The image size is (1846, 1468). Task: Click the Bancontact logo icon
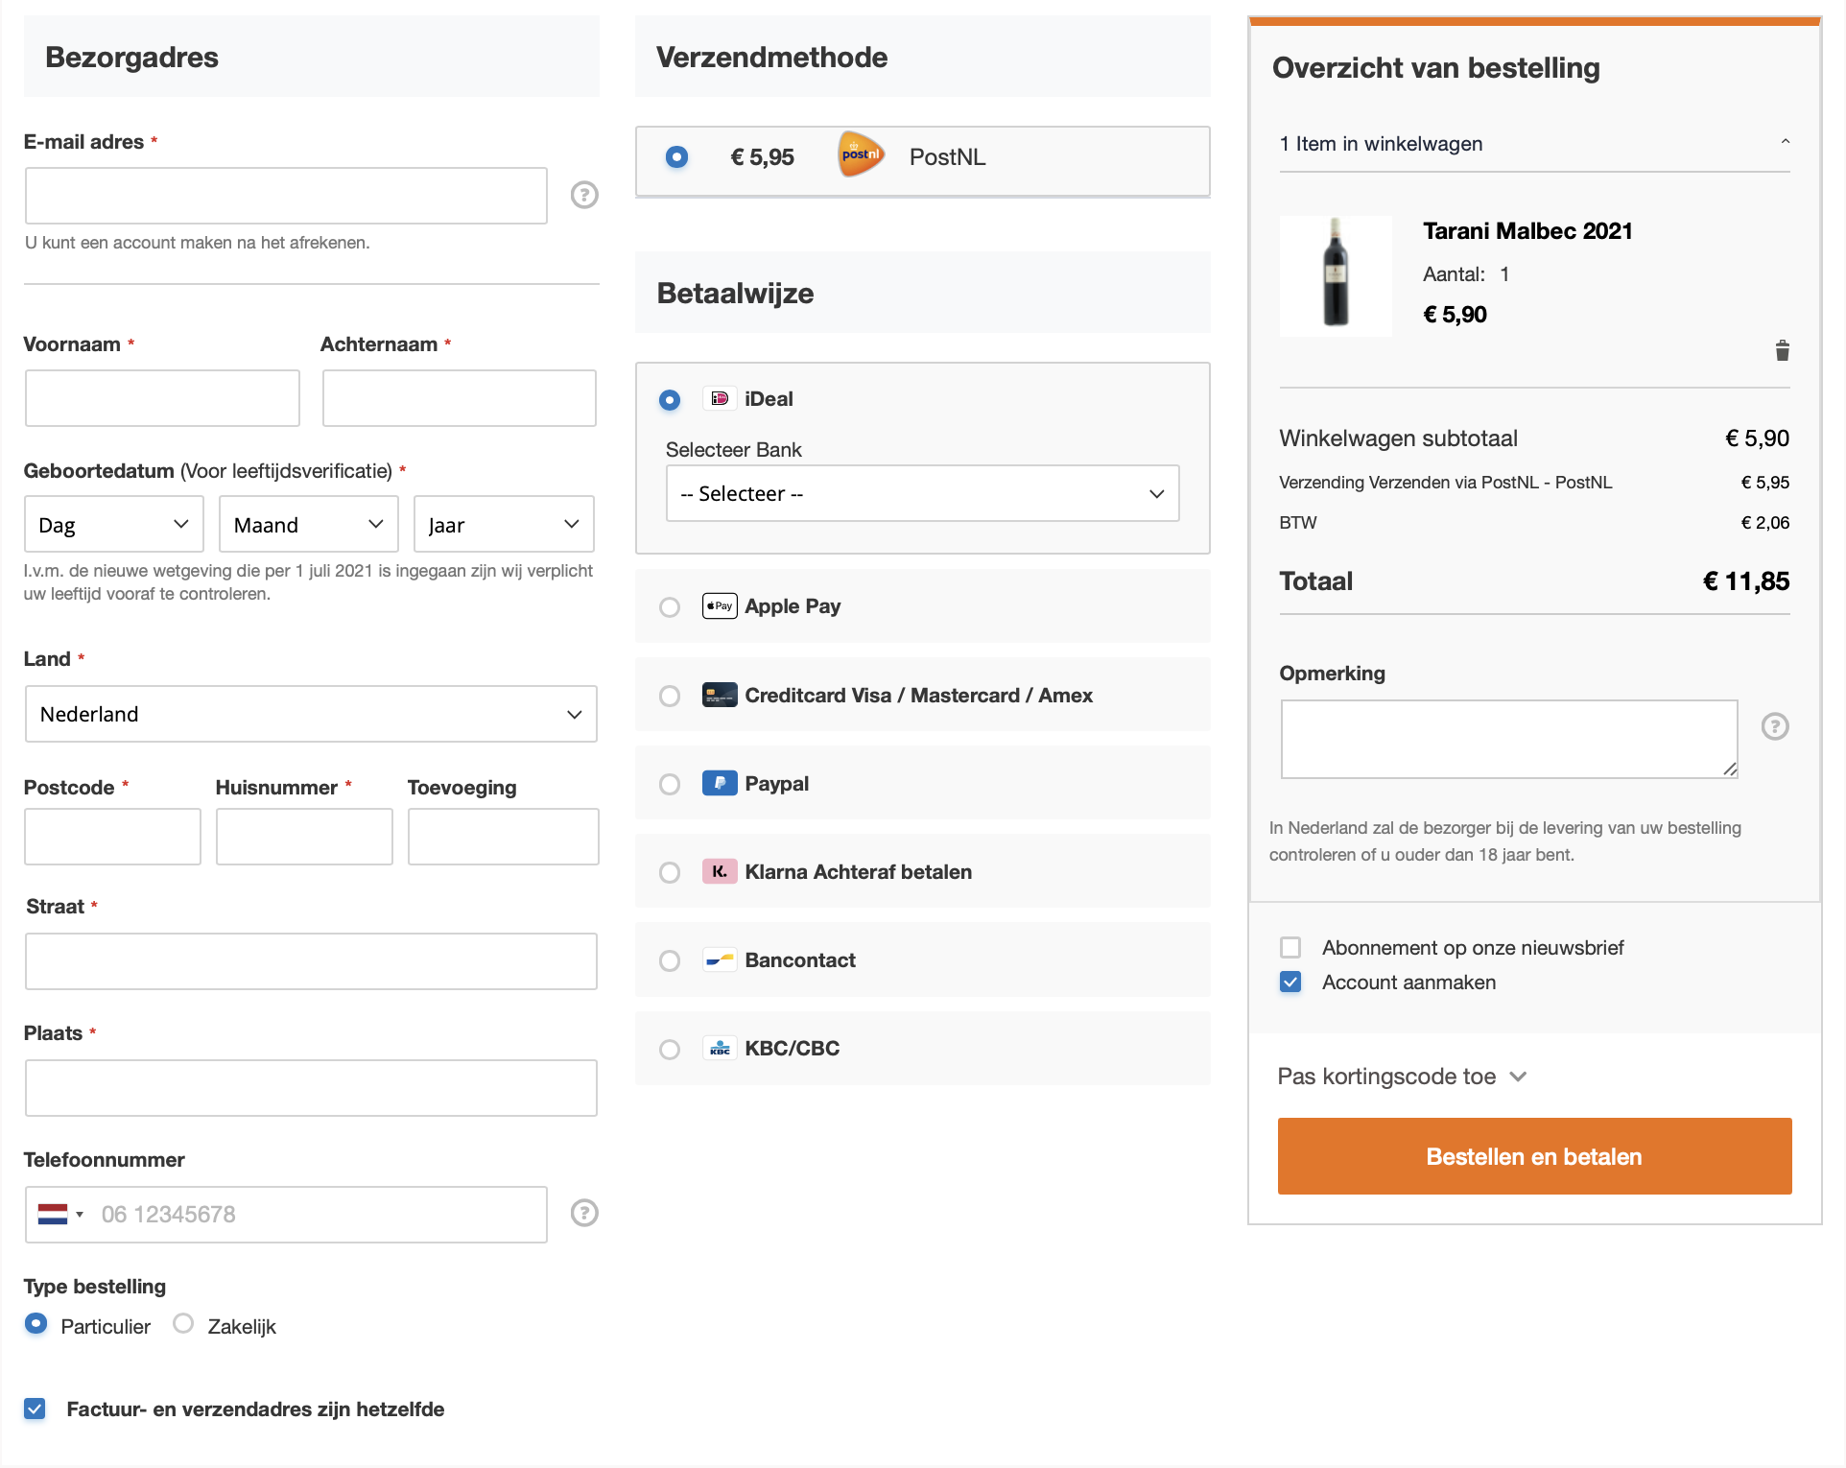point(720,959)
